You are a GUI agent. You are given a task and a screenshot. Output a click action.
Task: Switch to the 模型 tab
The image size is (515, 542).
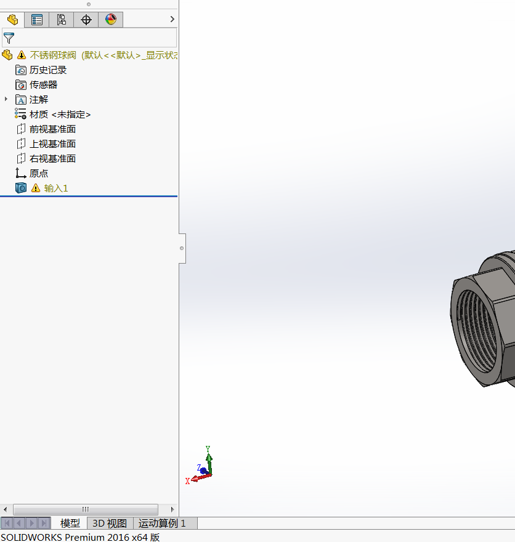click(70, 524)
